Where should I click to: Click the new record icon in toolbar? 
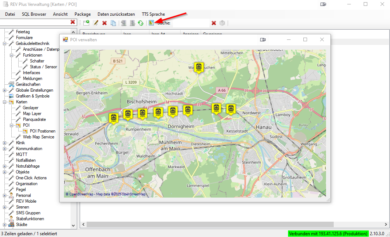pos(86,23)
